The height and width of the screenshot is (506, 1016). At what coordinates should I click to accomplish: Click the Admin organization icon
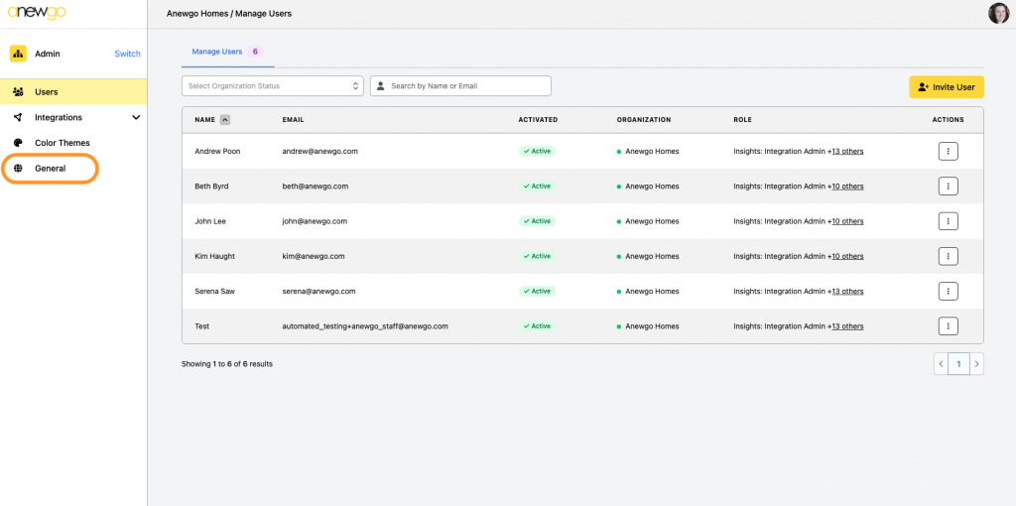pyautogui.click(x=18, y=54)
